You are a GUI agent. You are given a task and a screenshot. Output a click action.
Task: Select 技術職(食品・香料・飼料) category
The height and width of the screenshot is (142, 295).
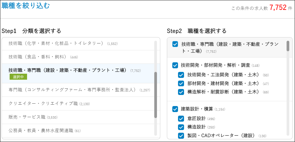[38, 57]
